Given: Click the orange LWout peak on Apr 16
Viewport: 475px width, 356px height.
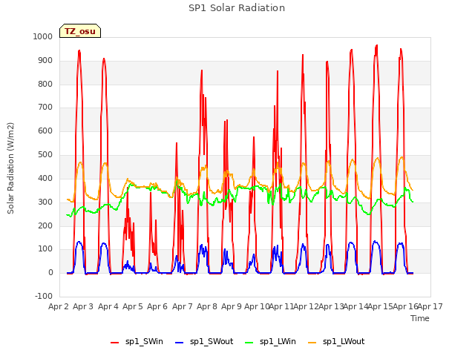Looking at the screenshot, I should click(x=402, y=157).
